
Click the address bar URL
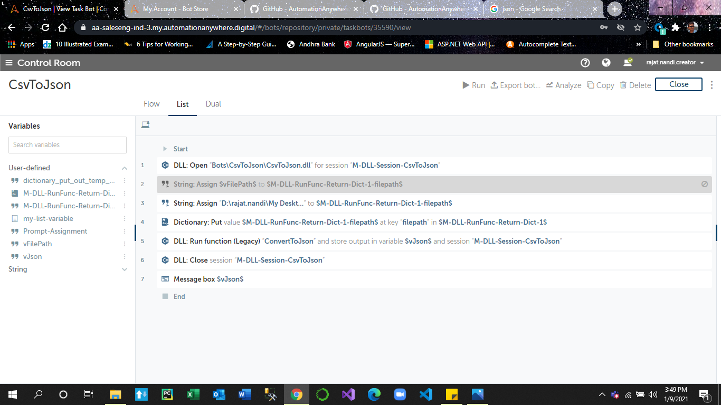(251, 27)
